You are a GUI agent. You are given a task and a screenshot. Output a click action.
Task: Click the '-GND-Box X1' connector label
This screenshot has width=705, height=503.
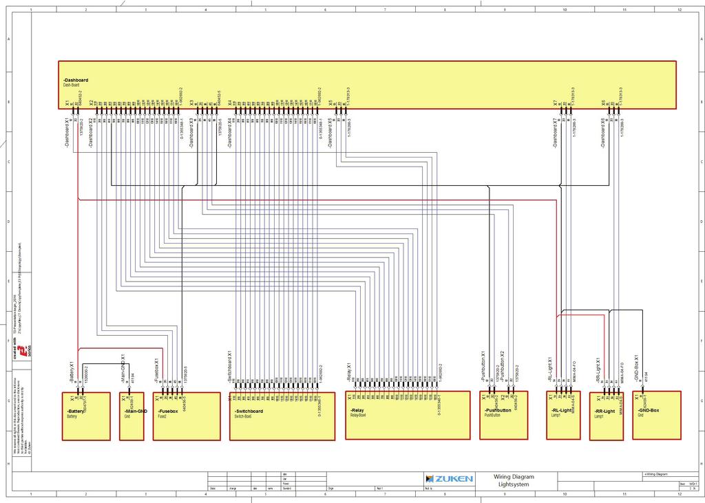636,369
